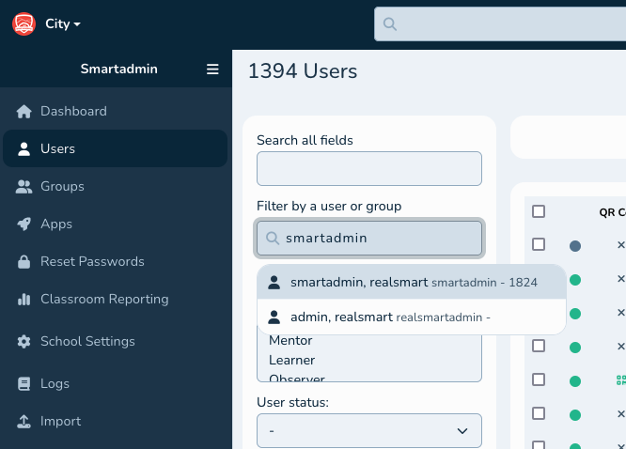Click the Classroom Reporting chart icon

24,300
